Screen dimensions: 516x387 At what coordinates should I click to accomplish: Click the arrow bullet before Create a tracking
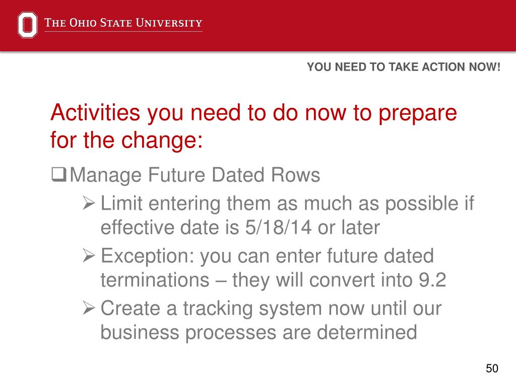point(89,308)
